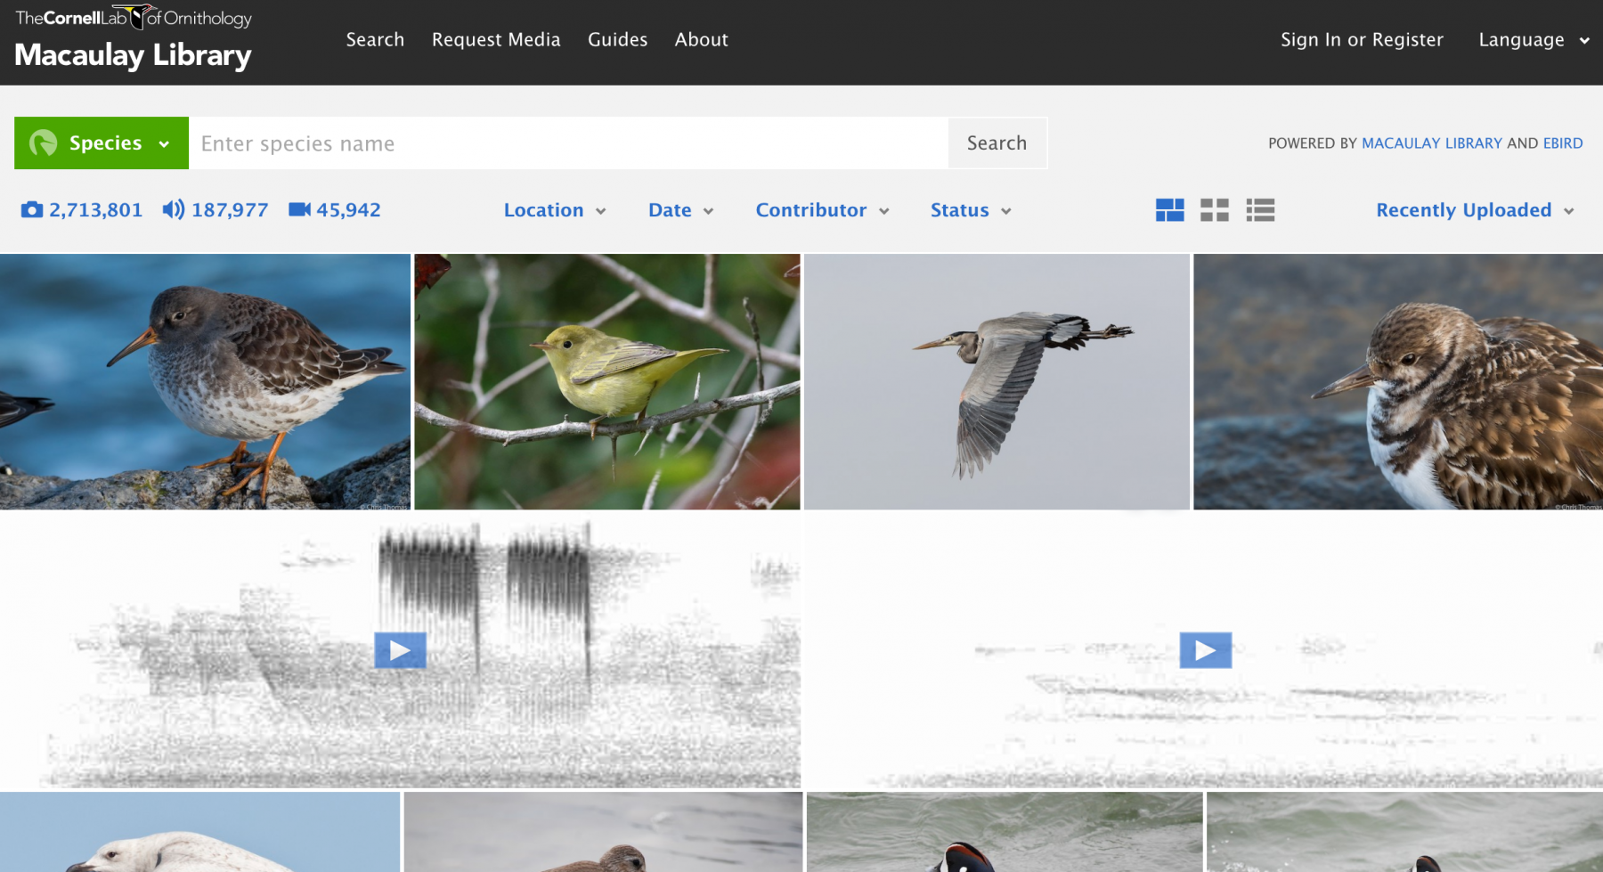Switch to list view

1260,210
